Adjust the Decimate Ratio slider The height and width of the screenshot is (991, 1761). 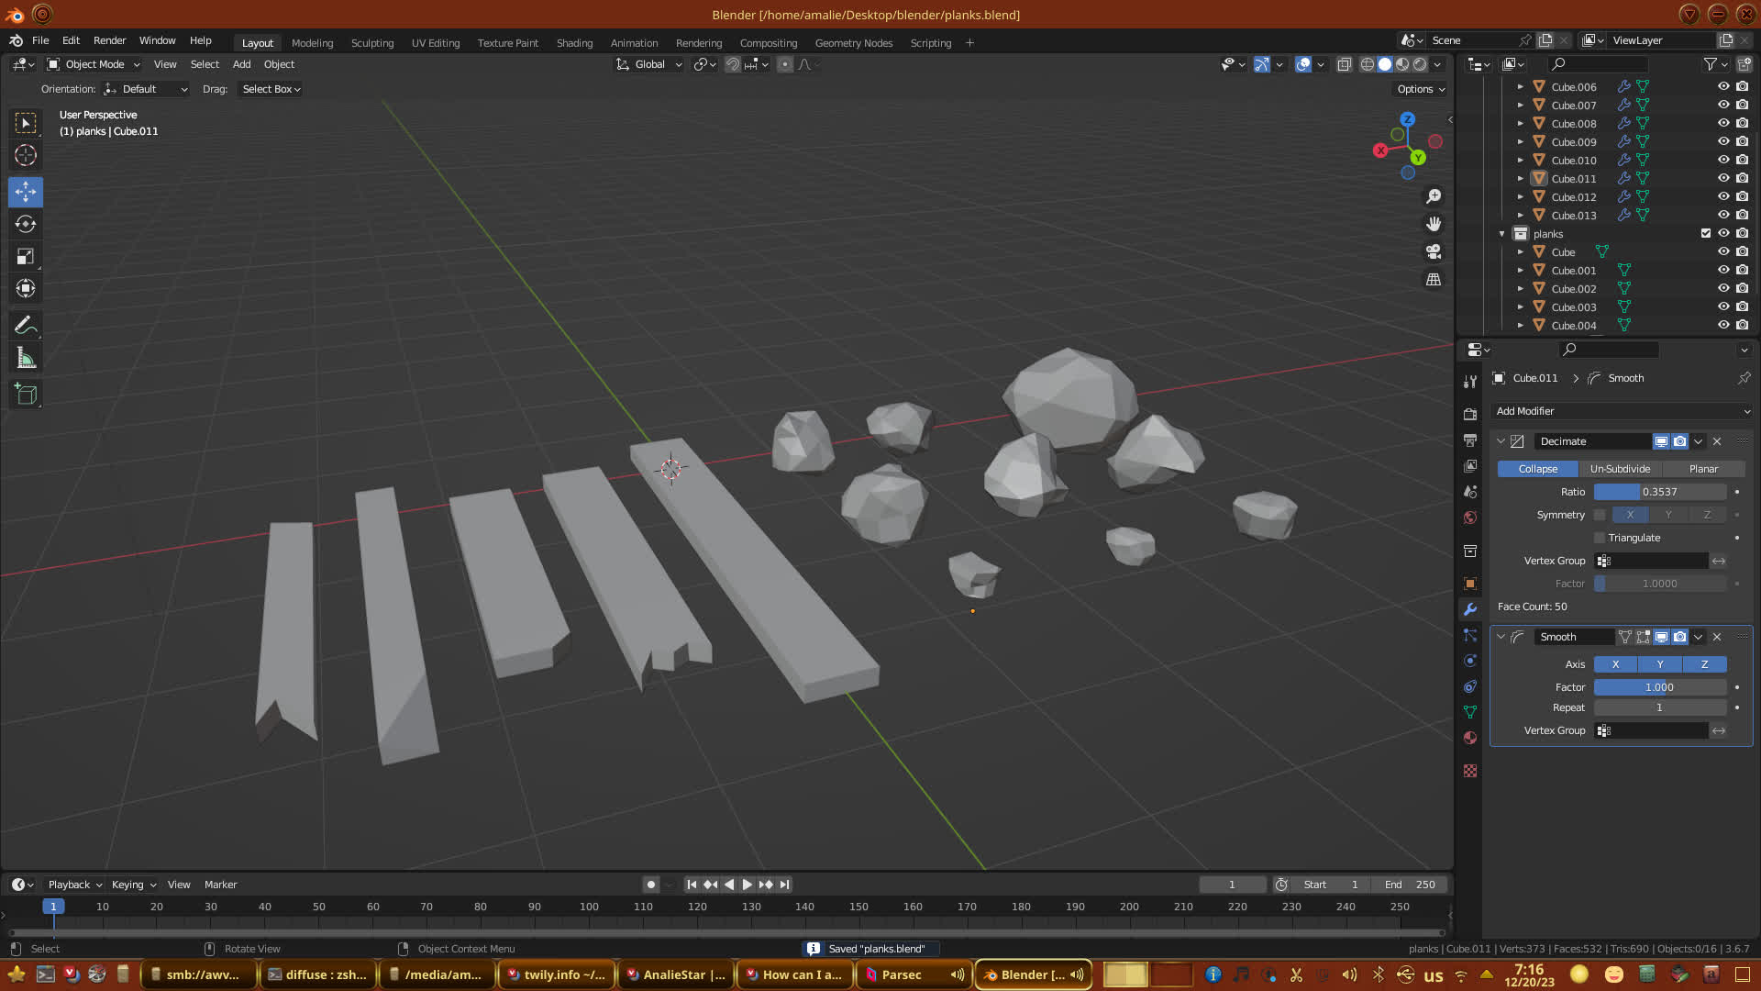click(1659, 492)
